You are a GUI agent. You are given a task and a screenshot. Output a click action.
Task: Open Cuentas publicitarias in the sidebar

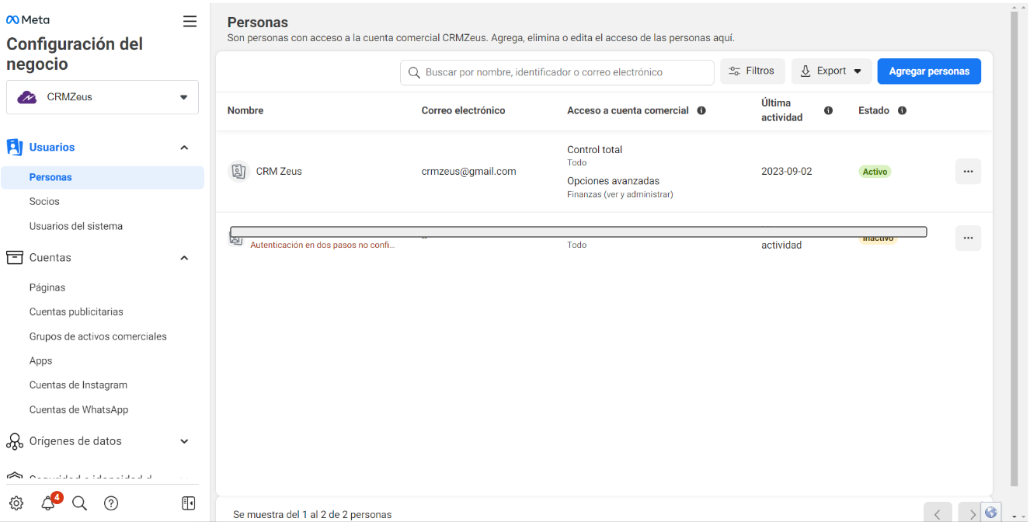[x=76, y=311]
